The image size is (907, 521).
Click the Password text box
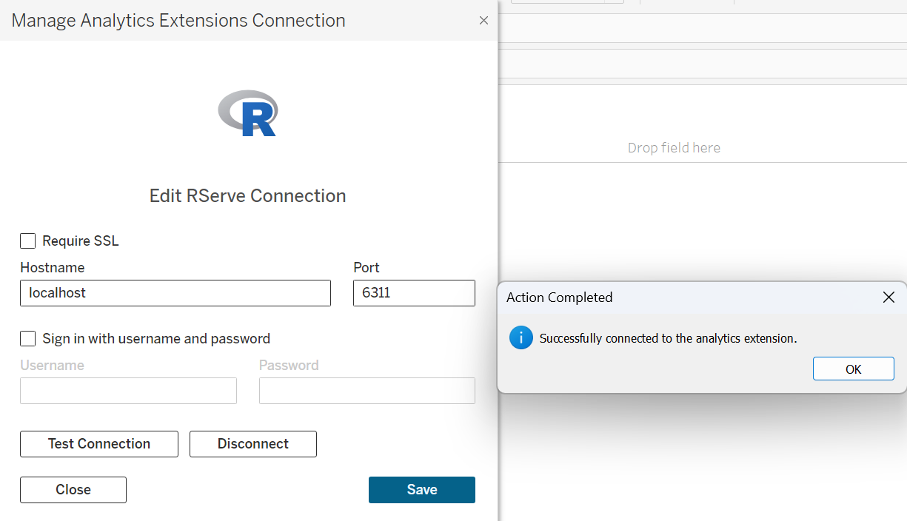(x=367, y=391)
